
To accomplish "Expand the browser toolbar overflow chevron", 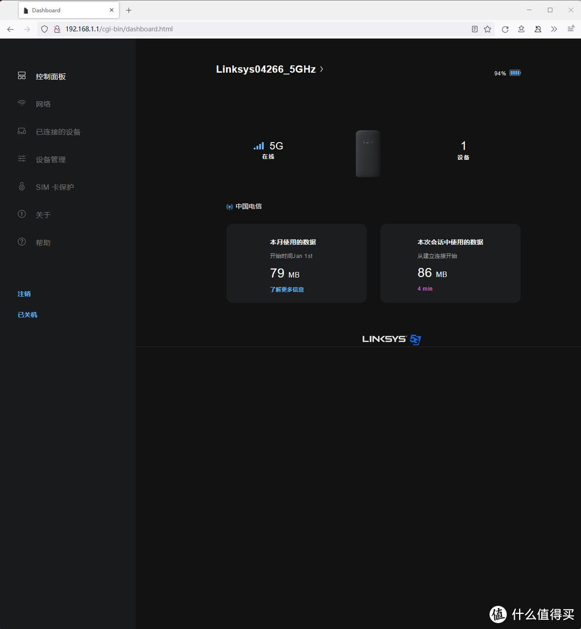I will coord(554,29).
